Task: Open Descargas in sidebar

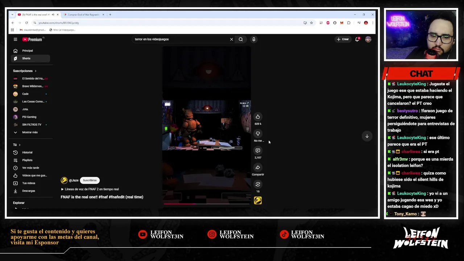Action: (30, 191)
